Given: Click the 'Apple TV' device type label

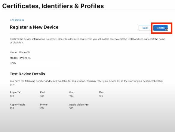Looking at the screenshot, I should pyautogui.click(x=15, y=92).
